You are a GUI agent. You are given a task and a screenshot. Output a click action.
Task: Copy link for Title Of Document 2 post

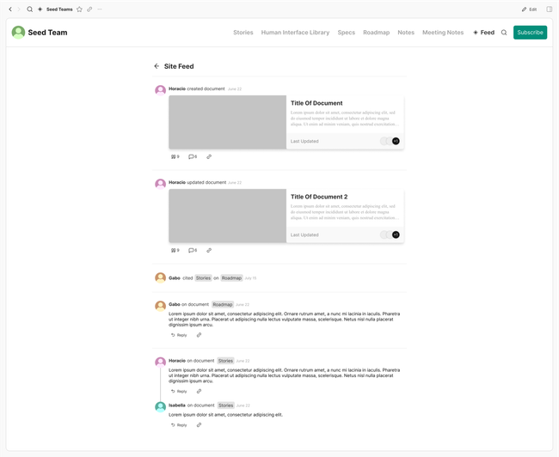(209, 250)
